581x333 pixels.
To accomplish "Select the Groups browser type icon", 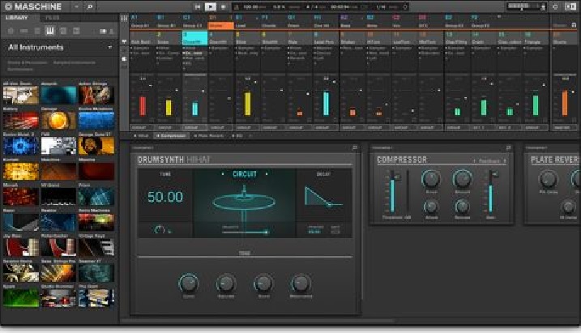I will pyautogui.click(x=24, y=31).
